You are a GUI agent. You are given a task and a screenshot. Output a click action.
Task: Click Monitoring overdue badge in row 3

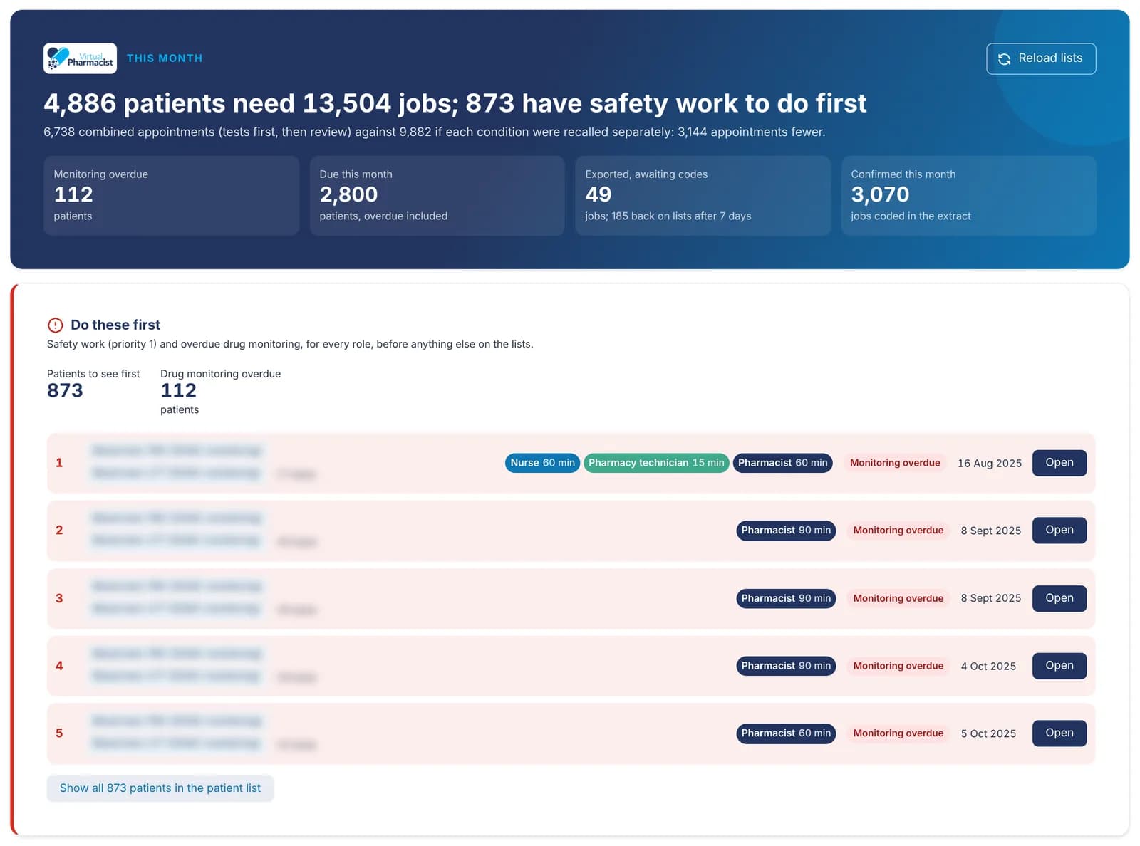[898, 598]
